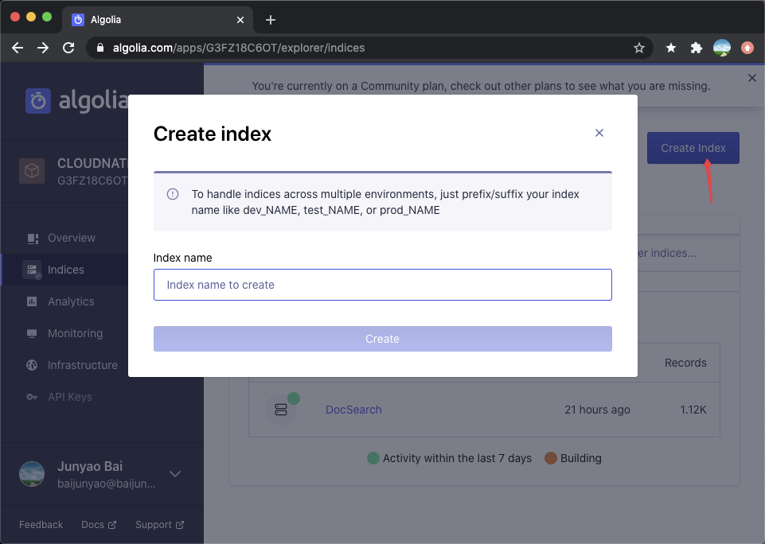765x544 pixels.
Task: Click the CLOUDNAT application cube icon
Action: tap(32, 170)
